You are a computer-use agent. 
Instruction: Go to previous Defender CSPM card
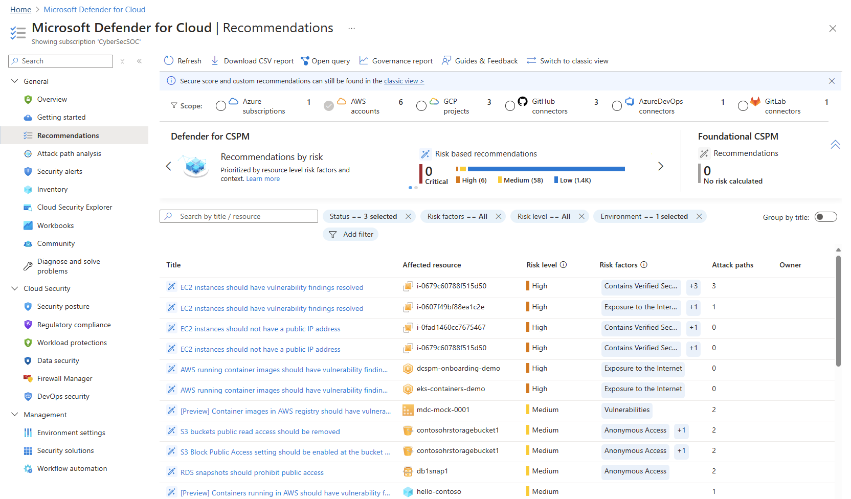[169, 166]
